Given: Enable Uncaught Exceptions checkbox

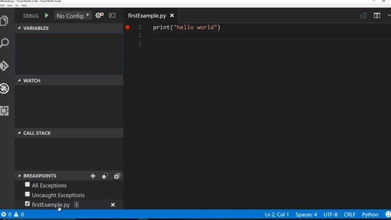Looking at the screenshot, I should point(27,194).
